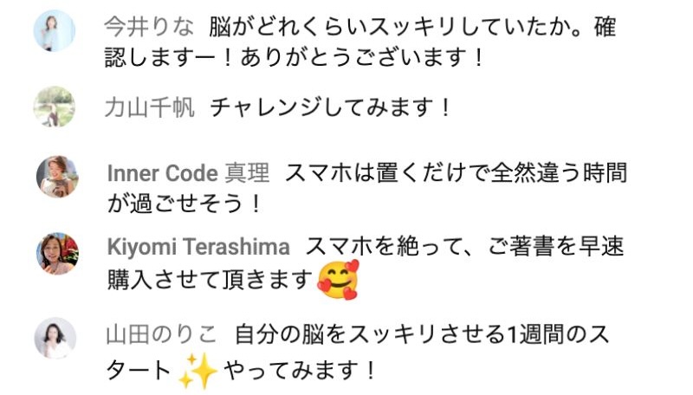Open Inner Code 真理's avatar image

click(57, 177)
